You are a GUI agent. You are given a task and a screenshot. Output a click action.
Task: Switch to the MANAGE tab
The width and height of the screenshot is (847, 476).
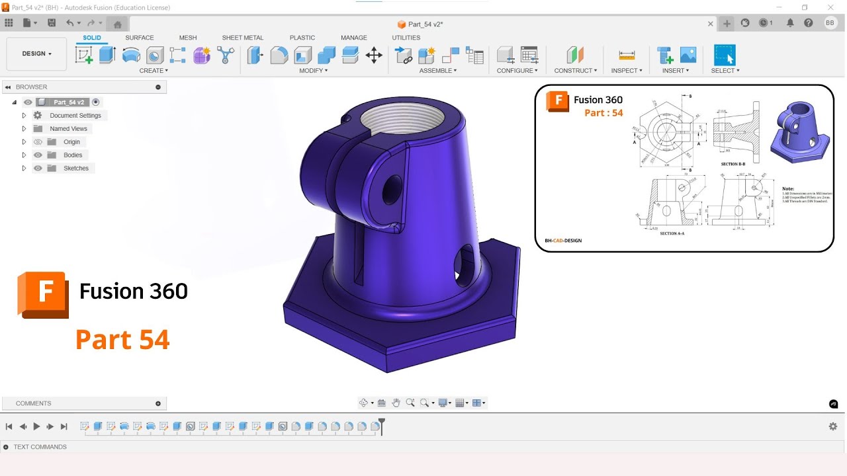click(354, 38)
